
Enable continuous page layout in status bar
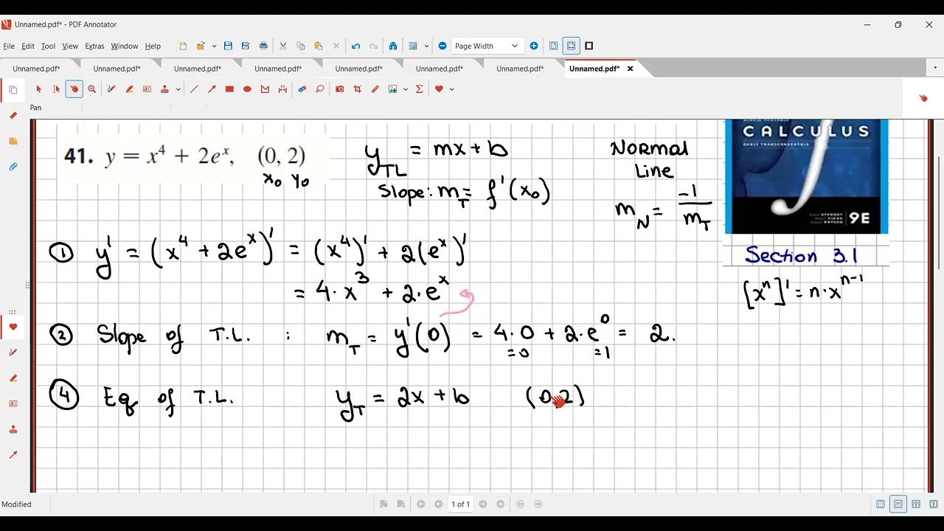click(898, 504)
